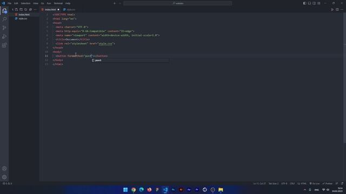Image resolution: width=346 pixels, height=194 pixels.
Task: Change the UTF-8 encoding selector
Action: pyautogui.click(x=284, y=183)
